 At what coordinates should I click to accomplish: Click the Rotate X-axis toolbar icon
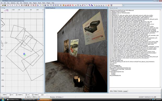pos(10,5)
